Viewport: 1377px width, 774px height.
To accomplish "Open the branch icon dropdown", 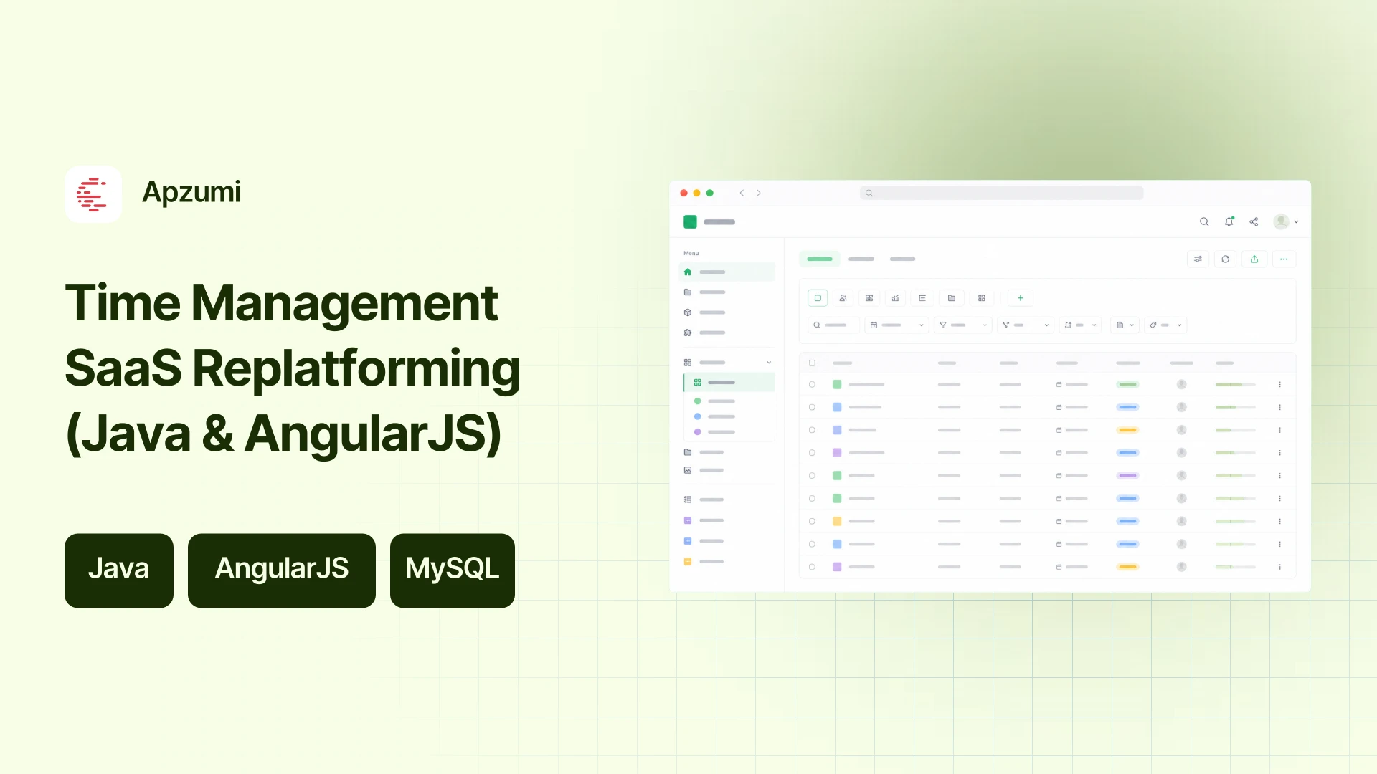I will 1026,325.
